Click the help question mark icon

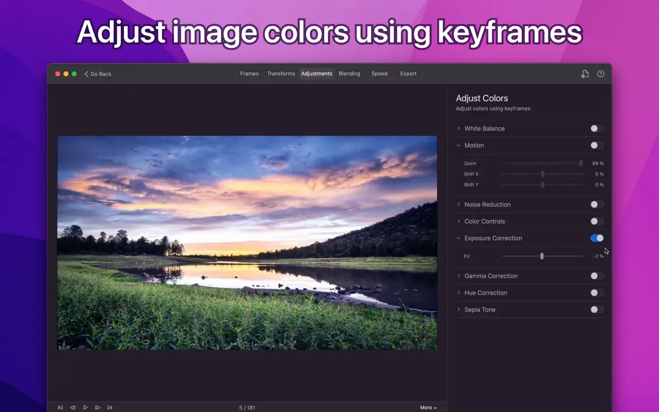(601, 74)
